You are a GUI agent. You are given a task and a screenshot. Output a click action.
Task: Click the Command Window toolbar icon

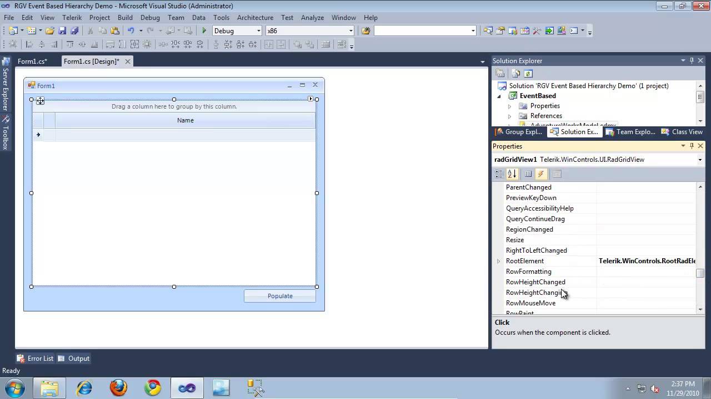[574, 31]
